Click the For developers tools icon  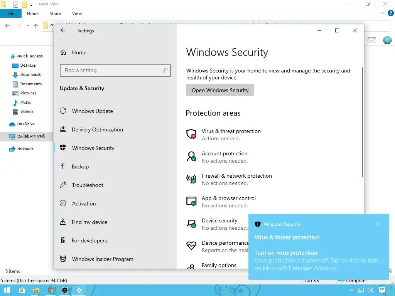pyautogui.click(x=63, y=240)
